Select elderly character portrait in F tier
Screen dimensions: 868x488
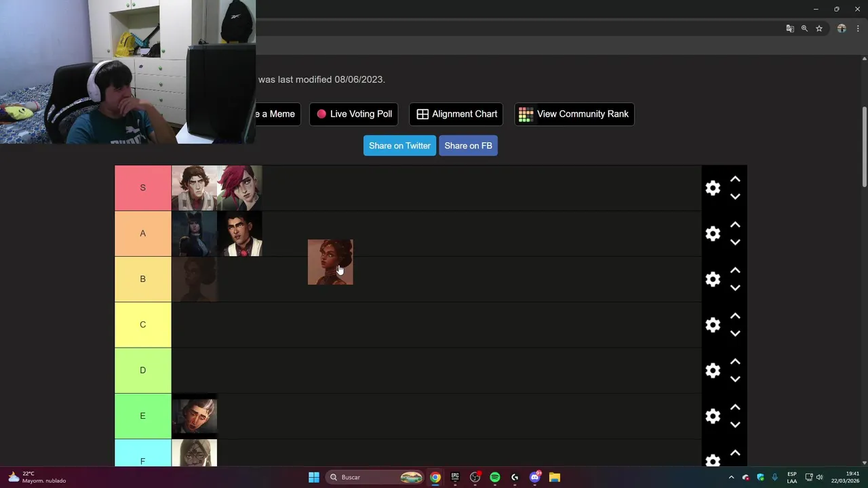[x=194, y=453]
